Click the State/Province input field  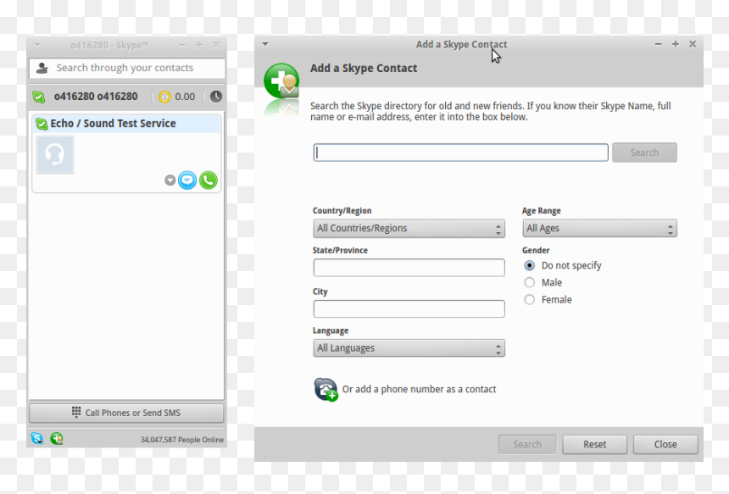click(409, 268)
